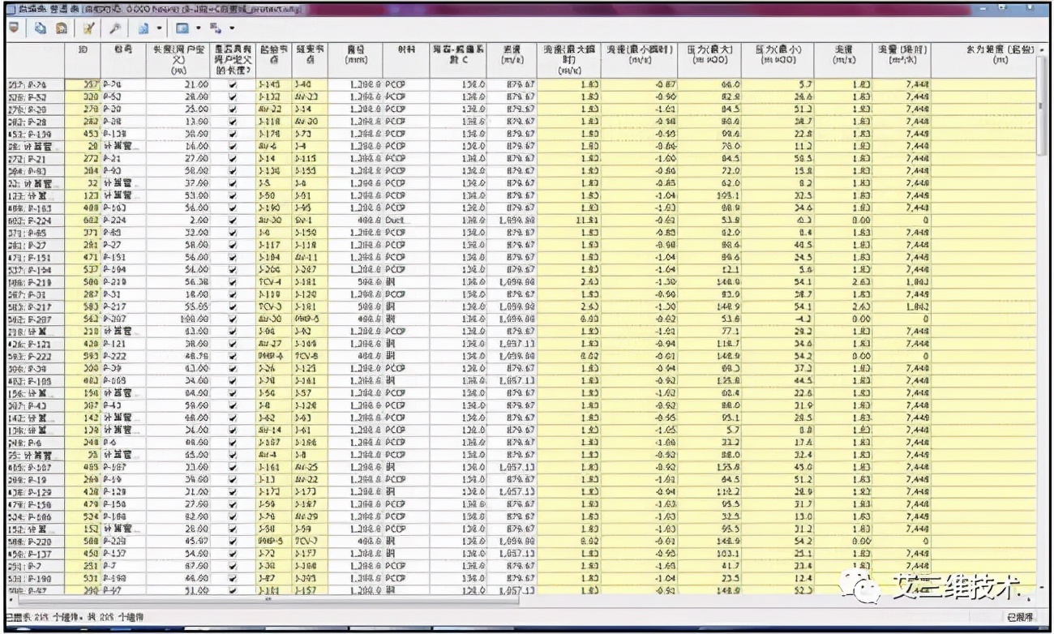The width and height of the screenshot is (1054, 634).
Task: Toggle the checkbox in the P-21 row
Action: [x=234, y=159]
